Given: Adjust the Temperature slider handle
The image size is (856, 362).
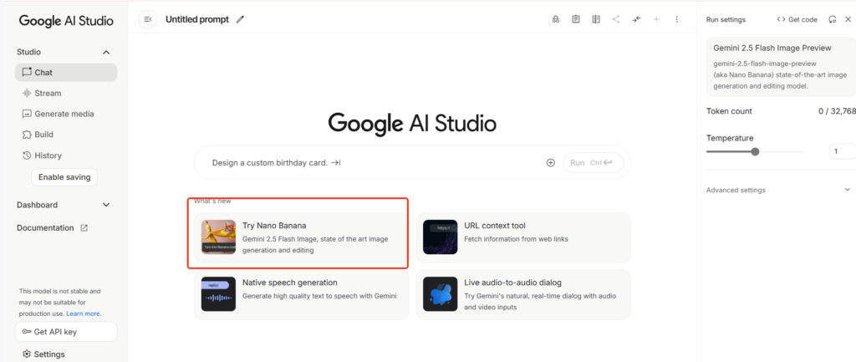Looking at the screenshot, I should pyautogui.click(x=755, y=151).
